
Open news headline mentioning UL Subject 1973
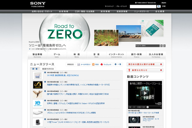coord(76,103)
